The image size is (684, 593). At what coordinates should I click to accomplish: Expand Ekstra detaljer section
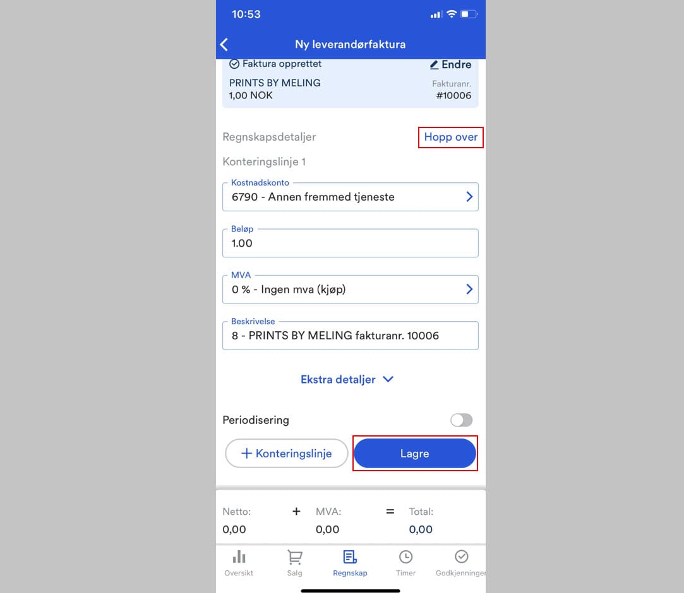(347, 380)
